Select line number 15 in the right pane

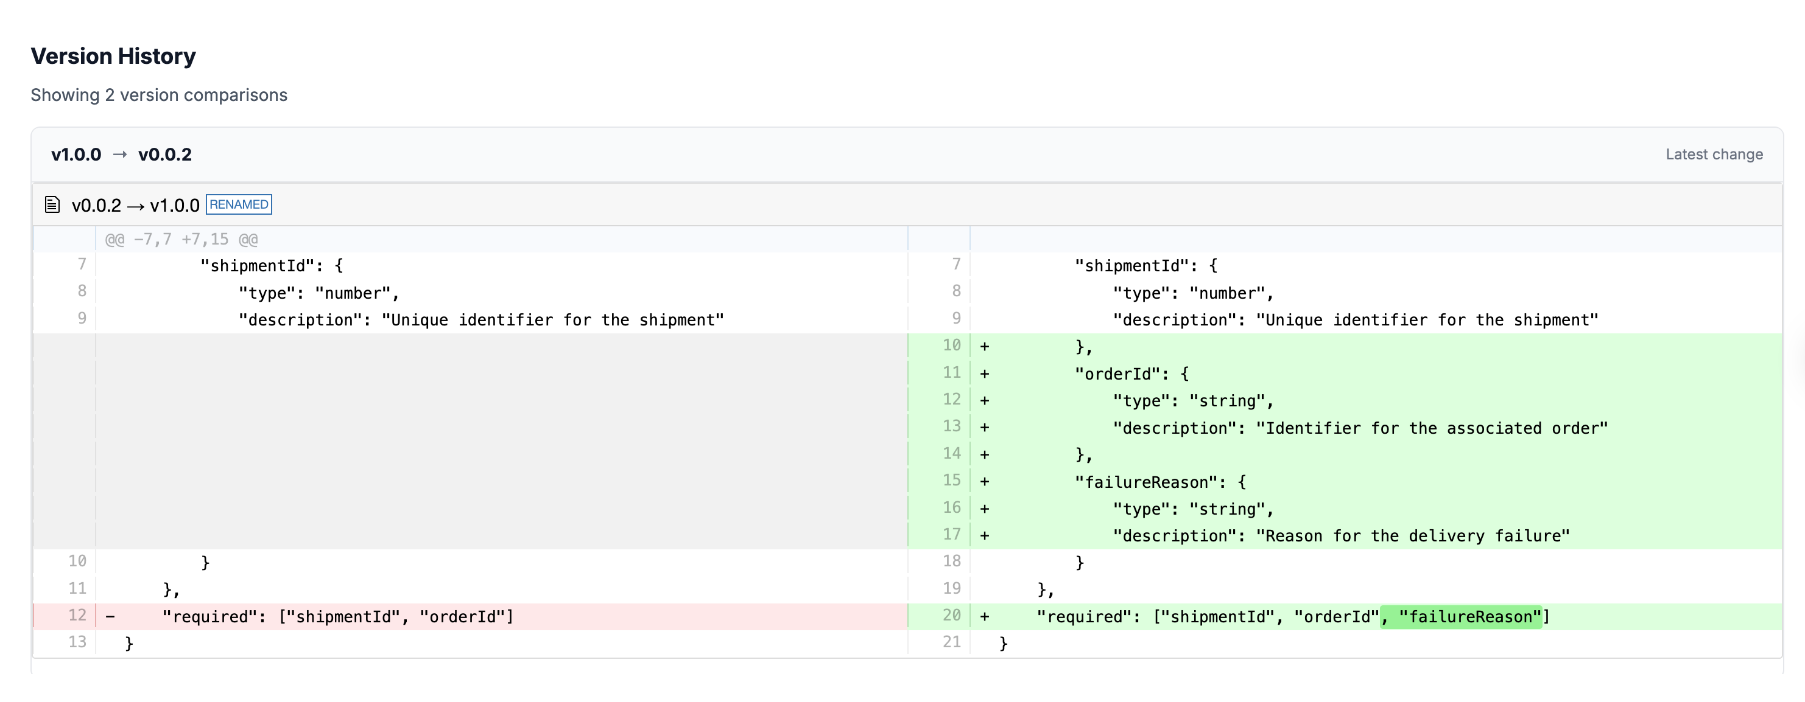click(x=951, y=481)
